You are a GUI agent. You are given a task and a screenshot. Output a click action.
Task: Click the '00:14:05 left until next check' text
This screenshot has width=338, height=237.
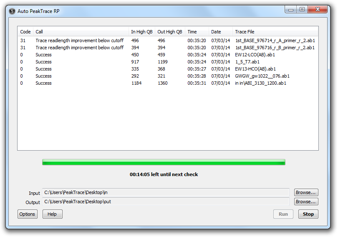[164, 174]
